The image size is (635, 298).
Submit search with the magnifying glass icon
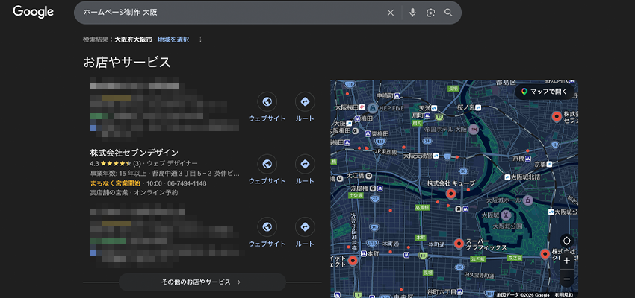coord(448,13)
